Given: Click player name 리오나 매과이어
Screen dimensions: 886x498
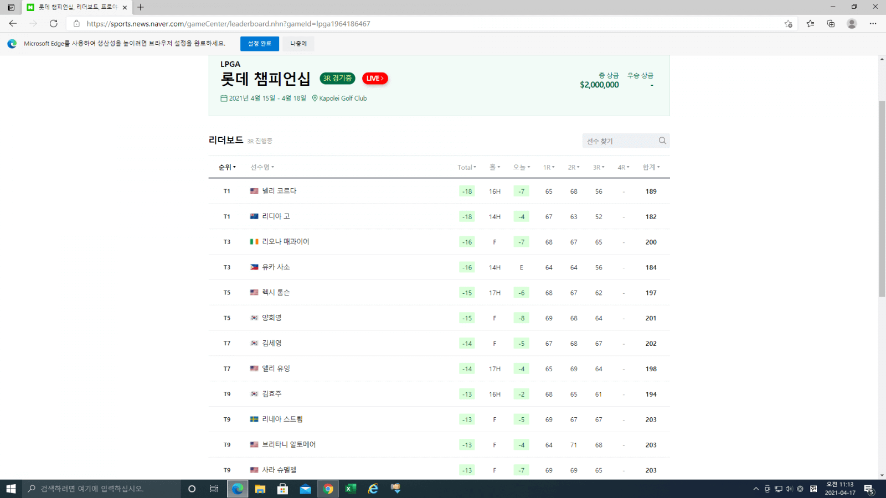Looking at the screenshot, I should coord(286,242).
